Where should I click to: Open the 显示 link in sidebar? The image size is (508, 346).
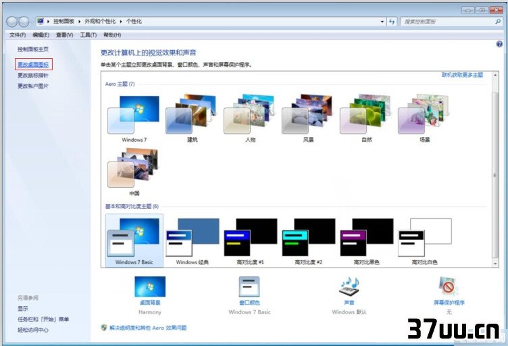pyautogui.click(x=23, y=308)
